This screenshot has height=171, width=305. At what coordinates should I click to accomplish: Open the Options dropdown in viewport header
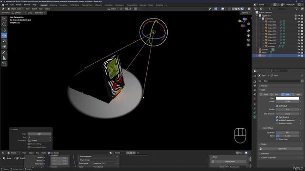(x=245, y=13)
